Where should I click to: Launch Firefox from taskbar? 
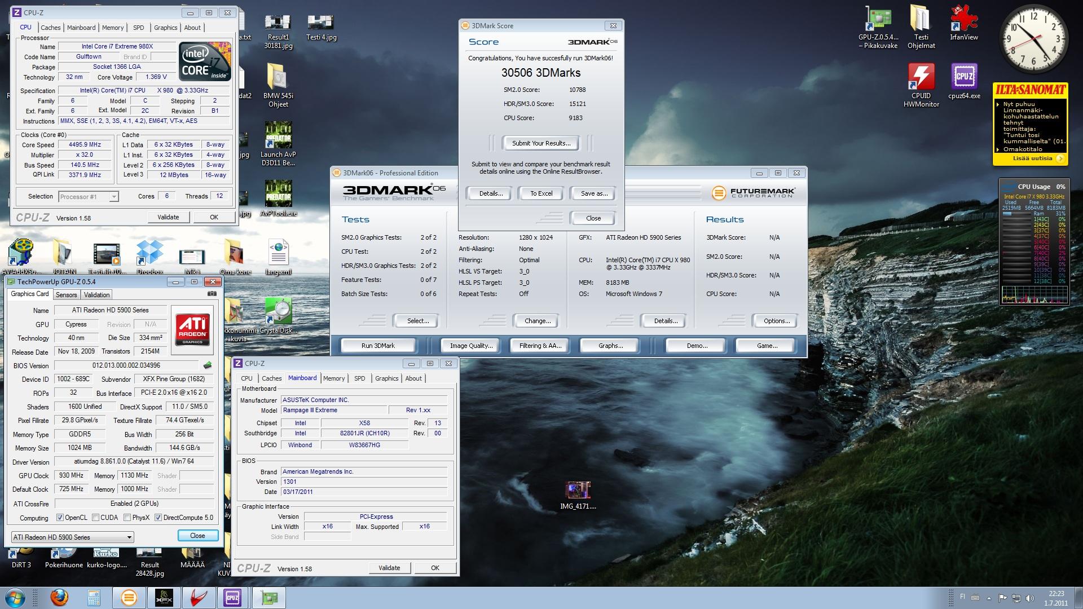point(59,598)
